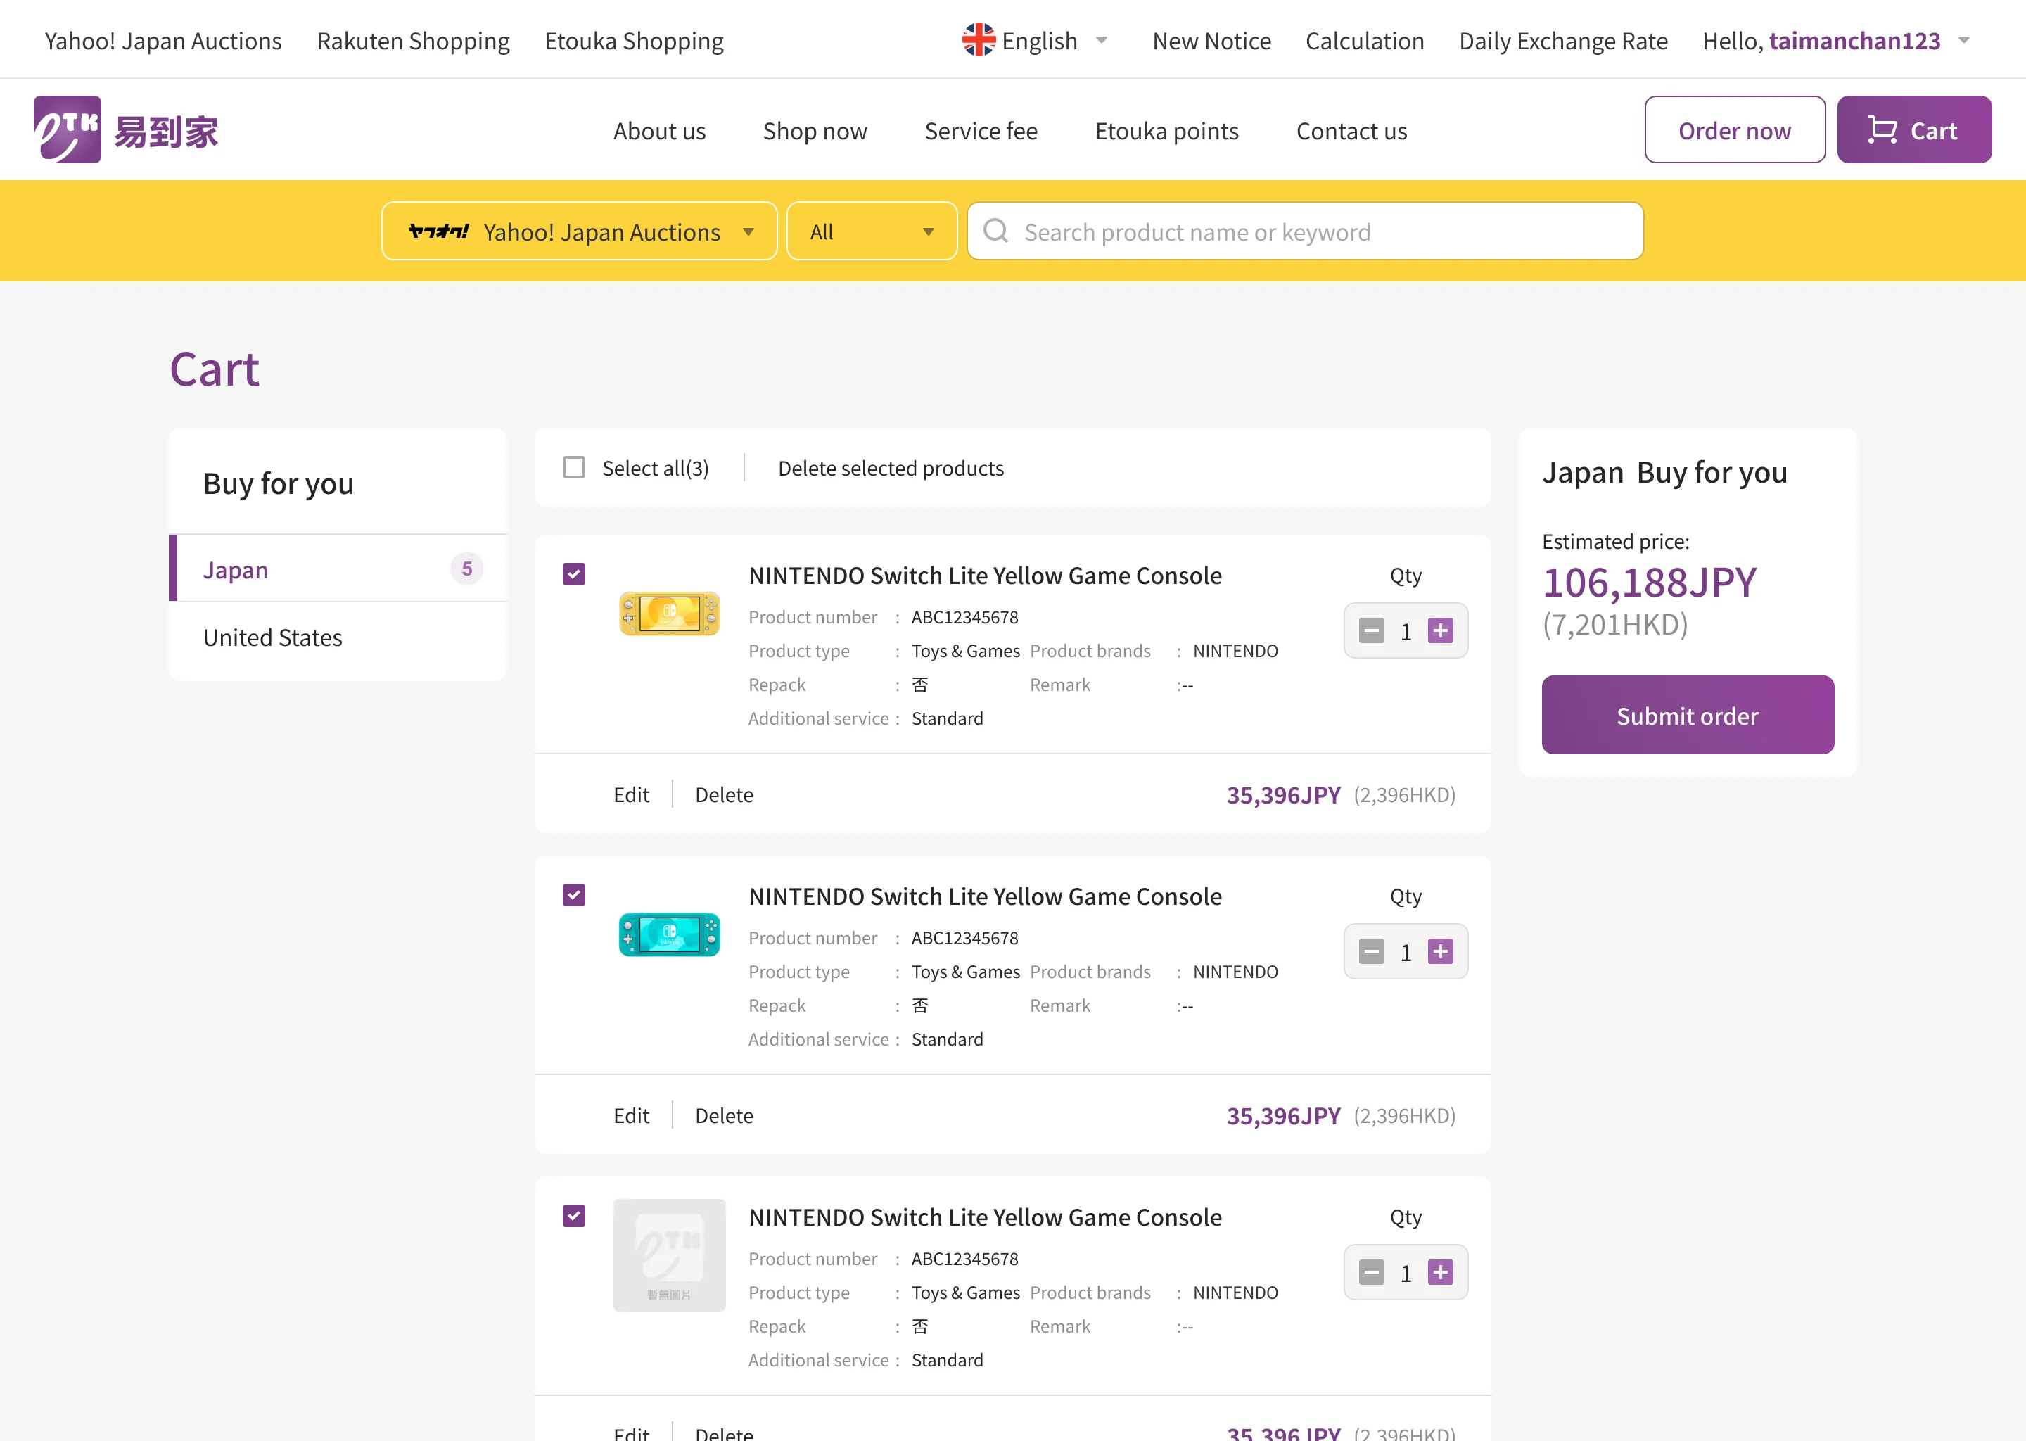Switch to United States in sidebar
The height and width of the screenshot is (1441, 2026).
[x=272, y=638]
